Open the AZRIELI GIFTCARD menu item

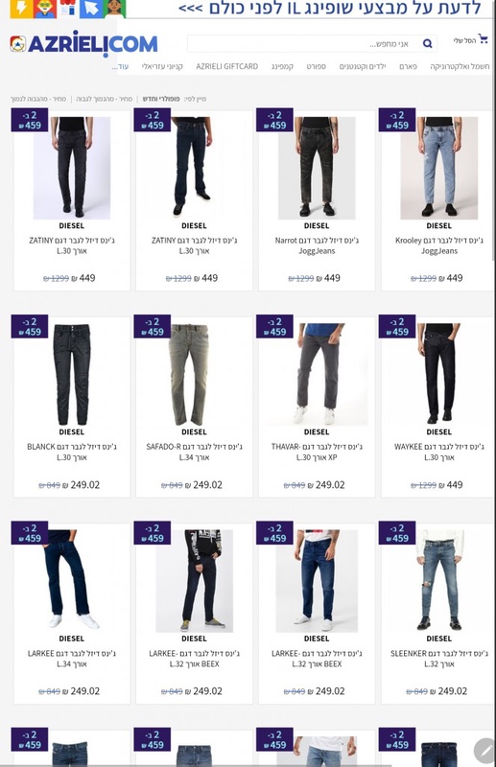coord(227,66)
